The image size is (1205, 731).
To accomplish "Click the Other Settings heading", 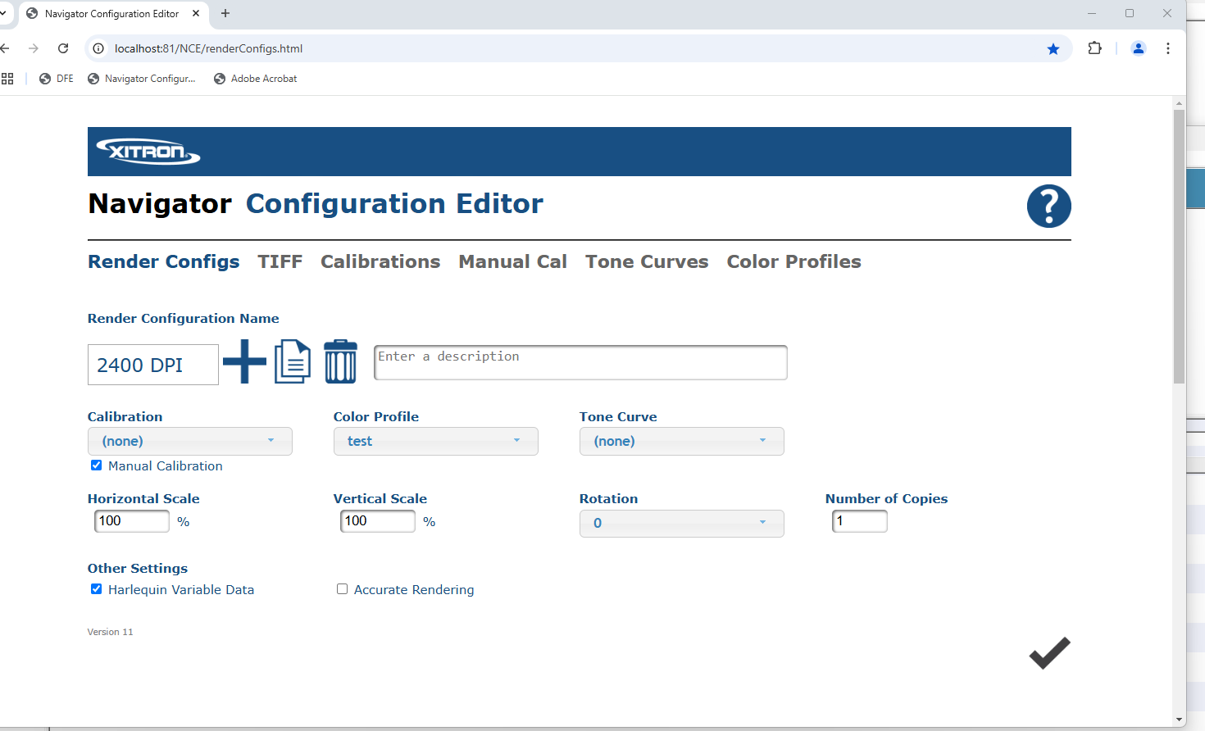I will pyautogui.click(x=138, y=568).
